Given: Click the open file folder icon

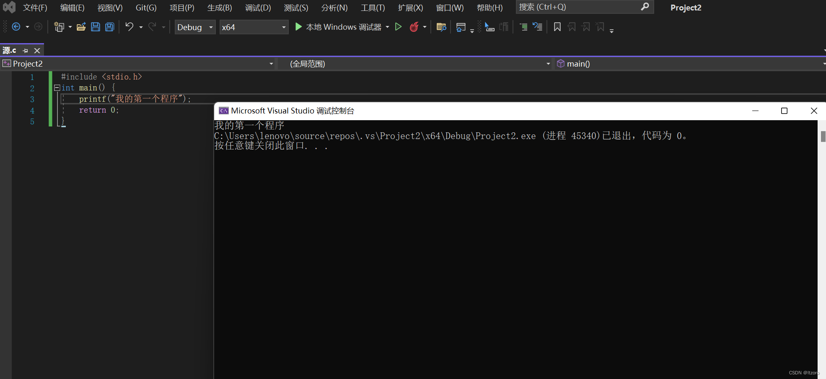Looking at the screenshot, I should pos(81,27).
